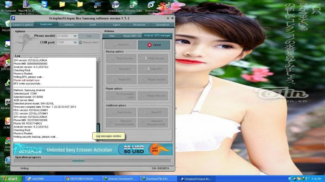Select the Agere platform tab

(x=116, y=25)
